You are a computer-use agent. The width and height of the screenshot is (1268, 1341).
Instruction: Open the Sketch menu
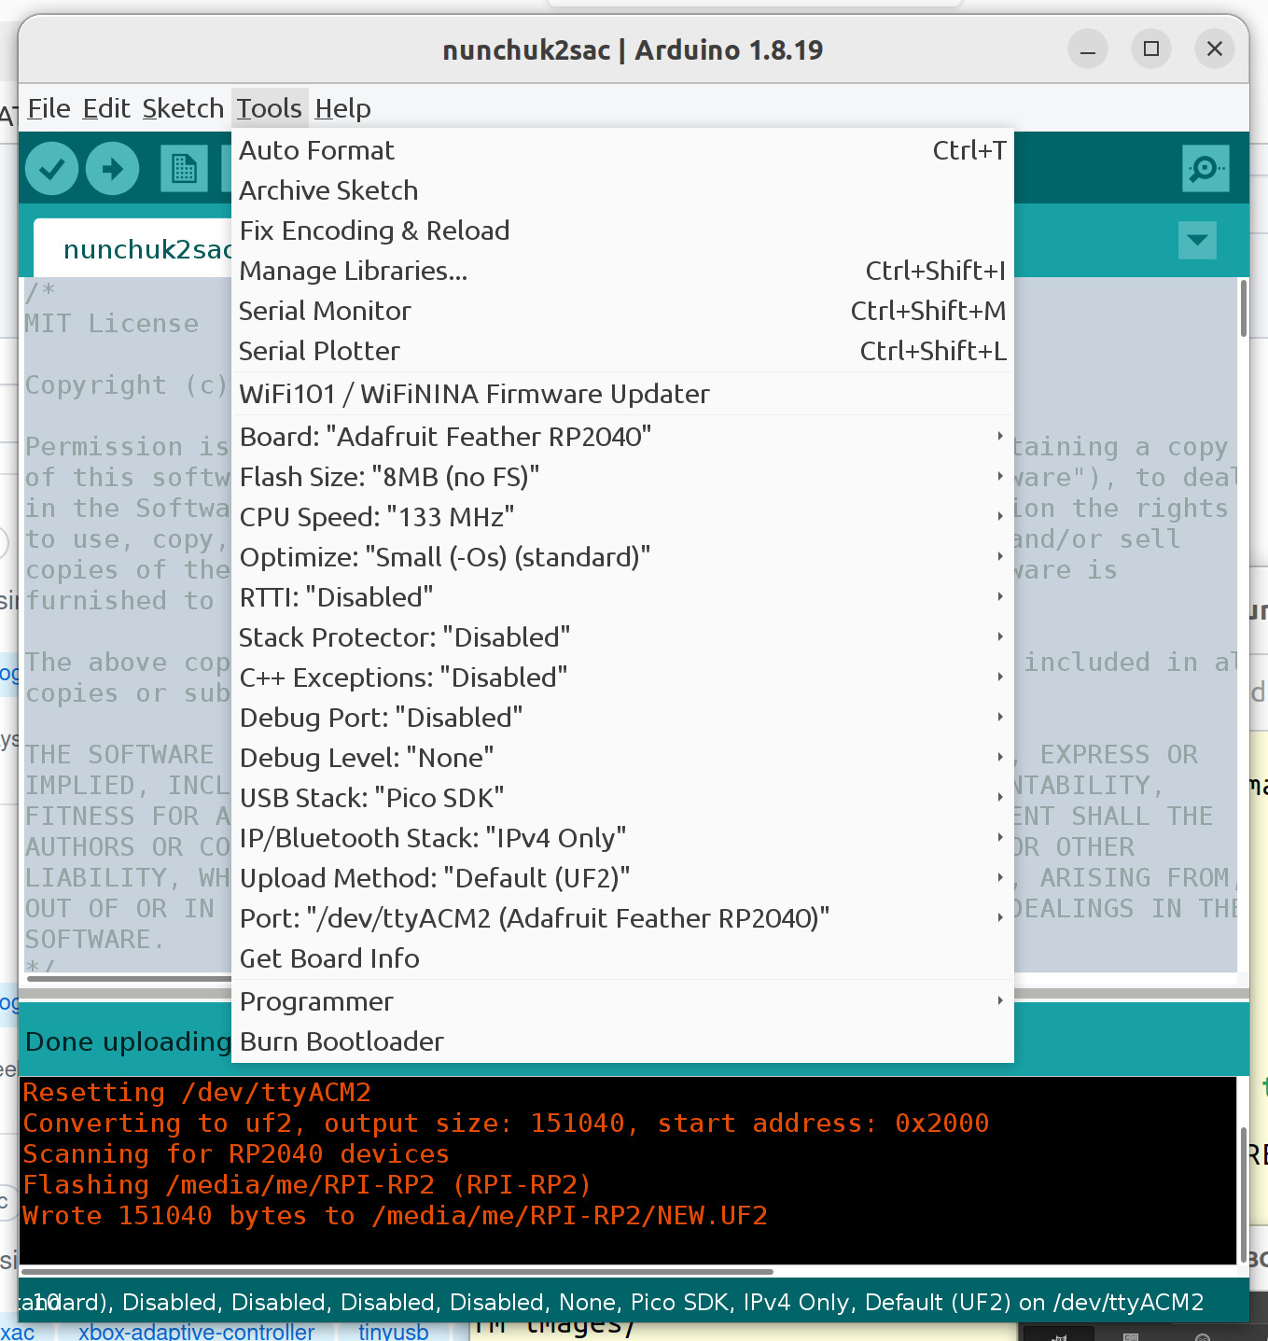click(x=183, y=108)
